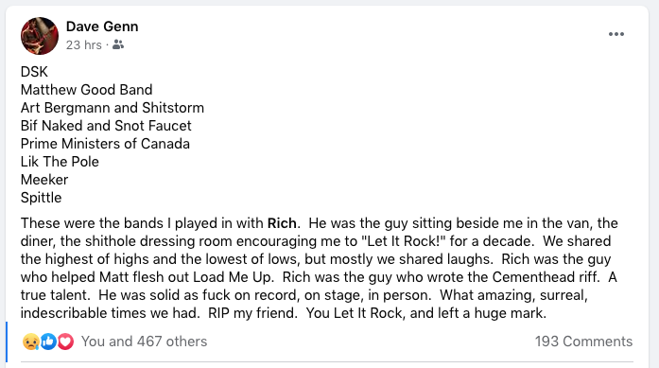The height and width of the screenshot is (368, 659).
Task: Click the sad face reaction icon
Action: click(x=30, y=342)
